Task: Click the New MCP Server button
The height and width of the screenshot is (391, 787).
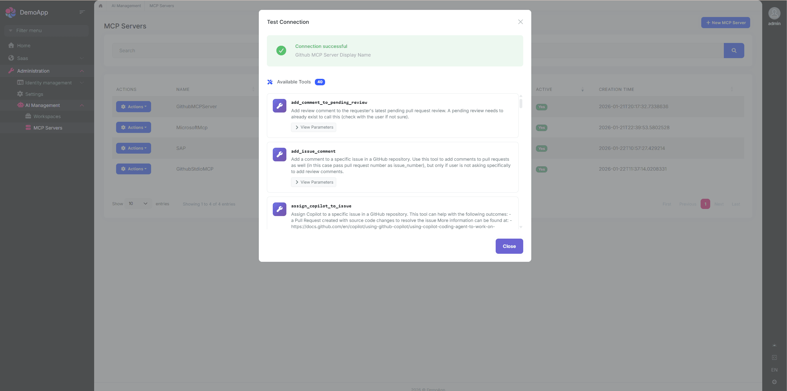Action: point(725,23)
